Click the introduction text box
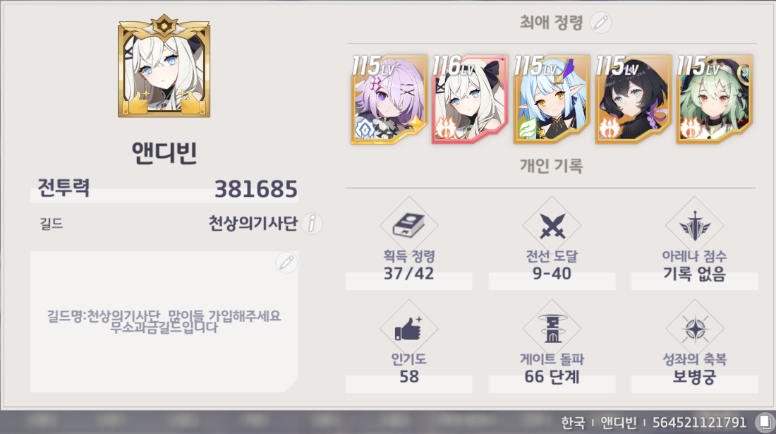 tap(164, 322)
